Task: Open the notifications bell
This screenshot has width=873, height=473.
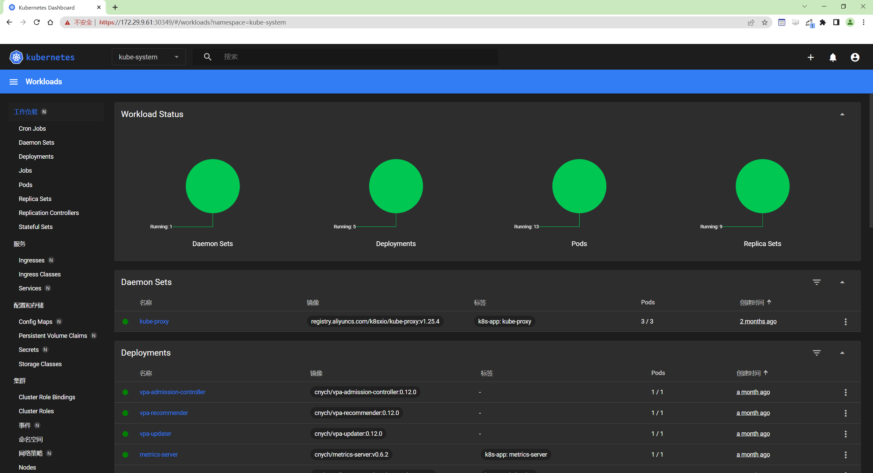Action: (x=833, y=57)
